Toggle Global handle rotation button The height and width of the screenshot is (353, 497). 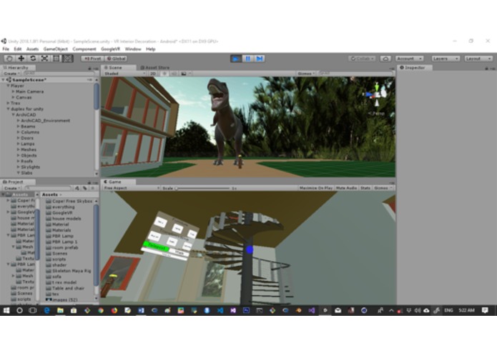[116, 59]
